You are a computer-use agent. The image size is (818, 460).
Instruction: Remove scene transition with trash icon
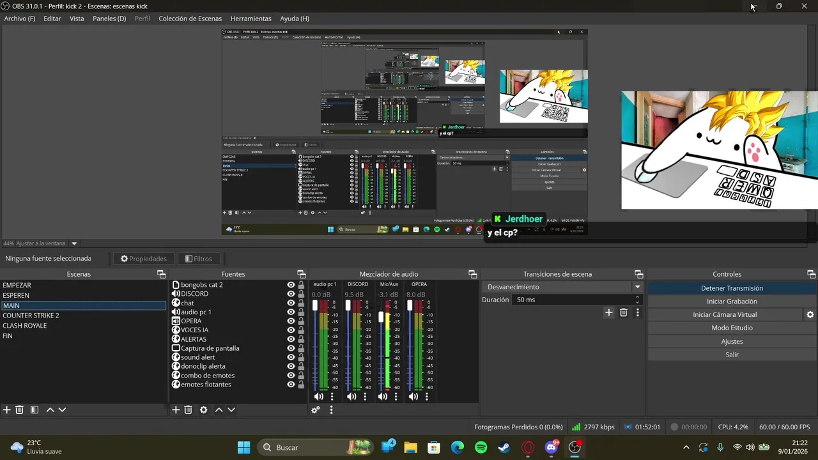pos(624,312)
